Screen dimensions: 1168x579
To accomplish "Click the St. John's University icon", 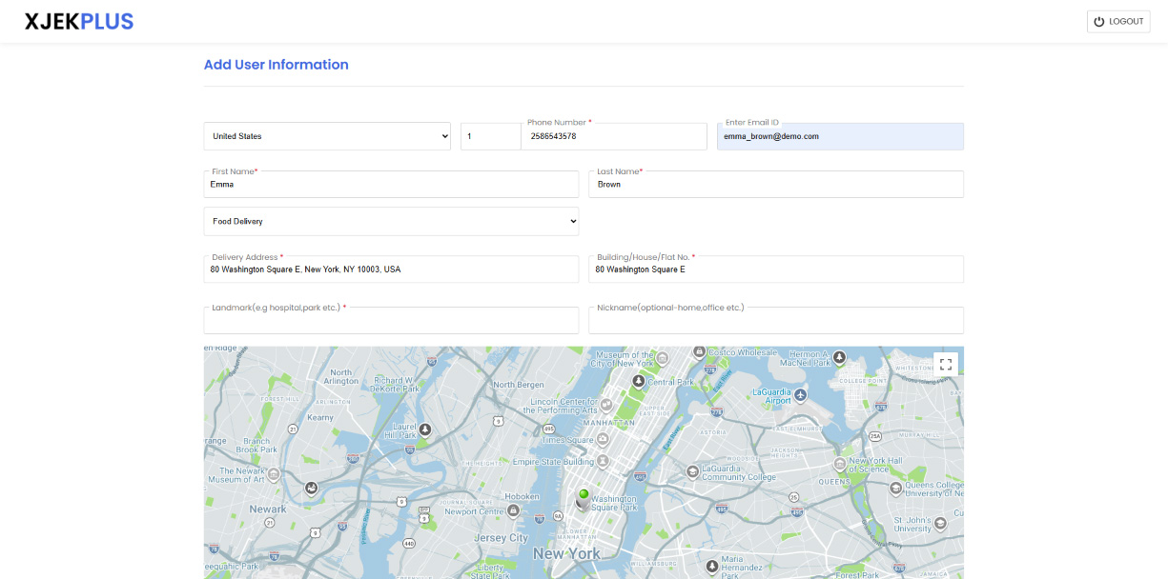I will pos(941,522).
